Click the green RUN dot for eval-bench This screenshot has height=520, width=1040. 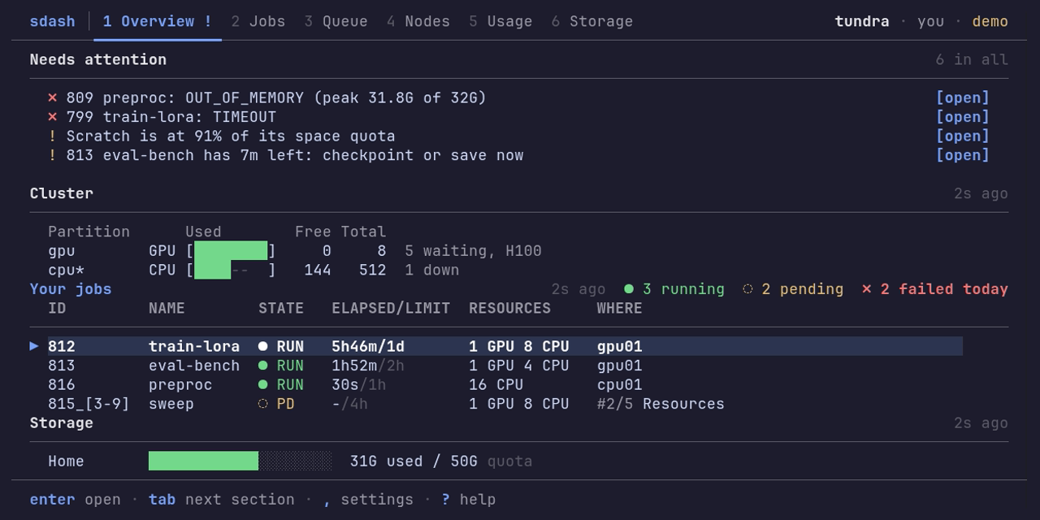[x=263, y=366]
